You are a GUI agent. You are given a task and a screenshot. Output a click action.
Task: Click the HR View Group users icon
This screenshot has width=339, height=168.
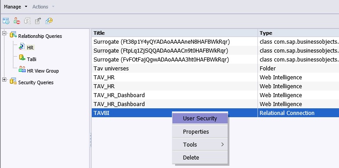[x=22, y=69]
